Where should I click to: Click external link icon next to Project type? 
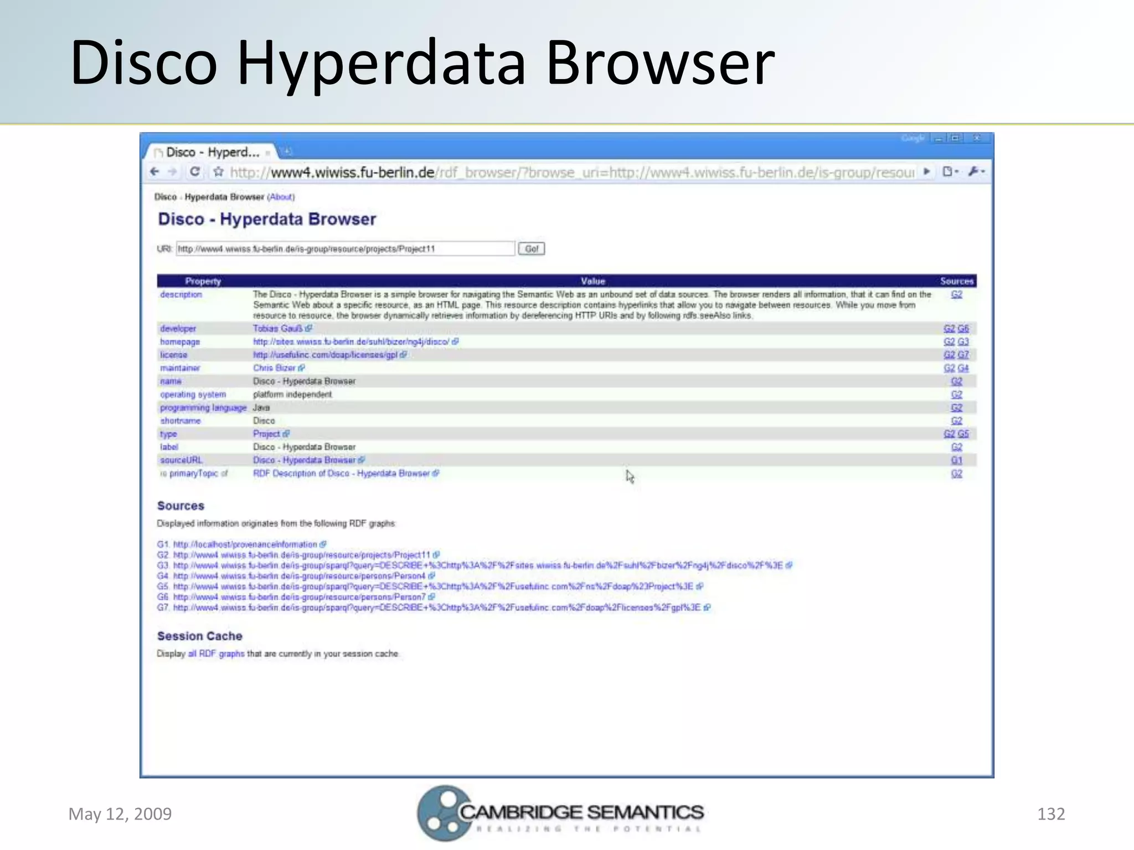click(286, 434)
